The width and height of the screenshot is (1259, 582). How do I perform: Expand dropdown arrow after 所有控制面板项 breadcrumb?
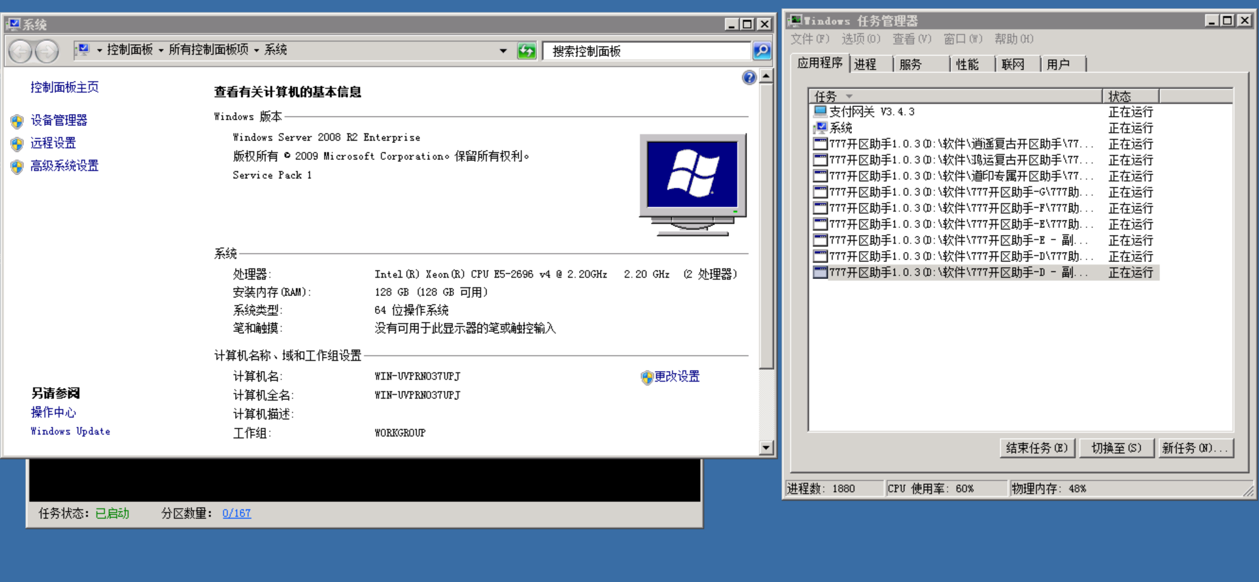tap(256, 50)
